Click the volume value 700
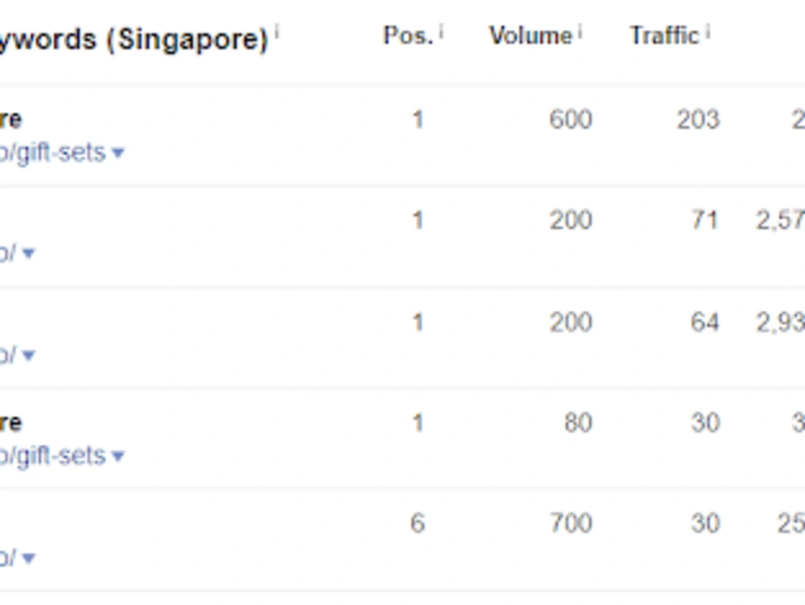The height and width of the screenshot is (605, 805). coord(571,524)
